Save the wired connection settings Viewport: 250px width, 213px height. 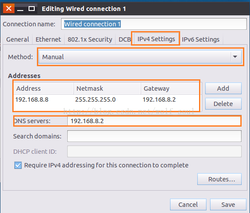[x=228, y=204]
